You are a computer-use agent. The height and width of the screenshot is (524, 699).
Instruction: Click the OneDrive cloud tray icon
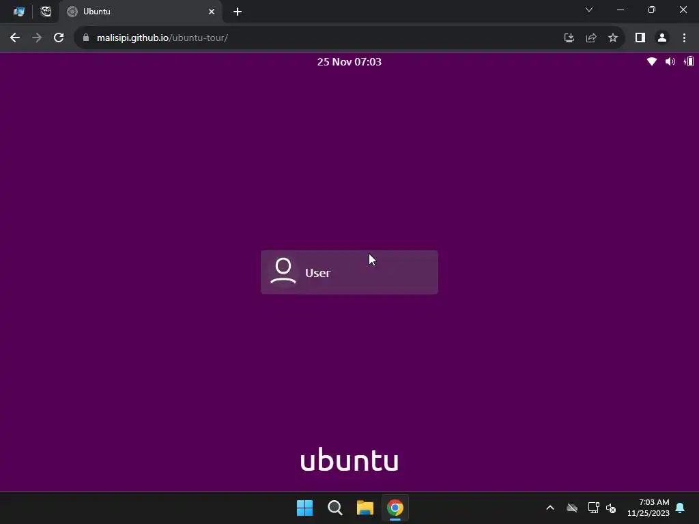572,508
